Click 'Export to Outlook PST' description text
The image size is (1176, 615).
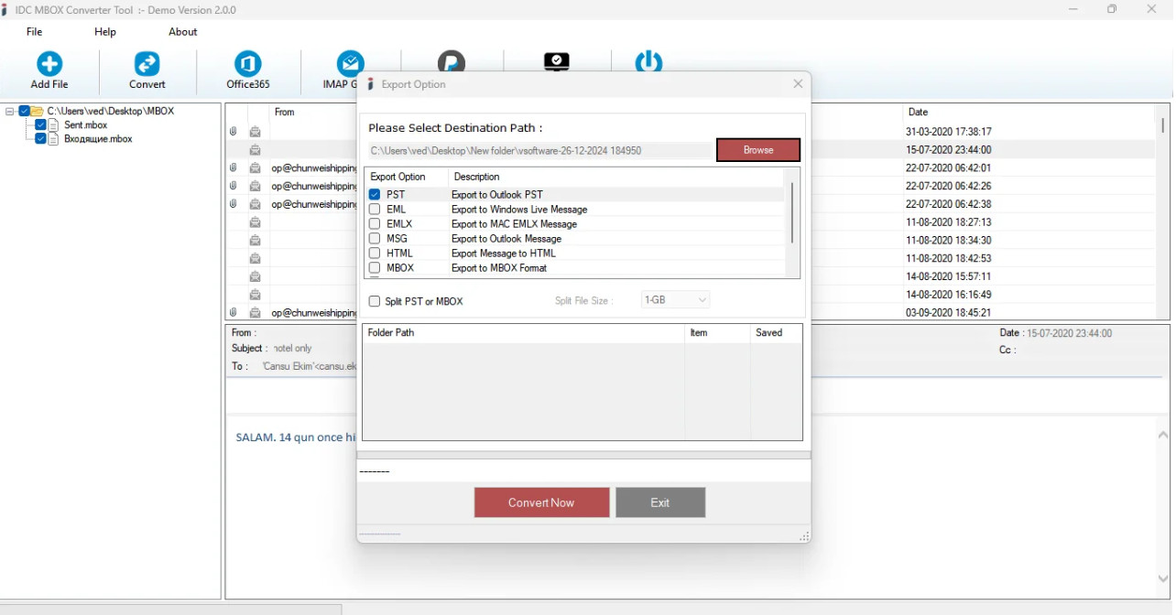click(497, 195)
